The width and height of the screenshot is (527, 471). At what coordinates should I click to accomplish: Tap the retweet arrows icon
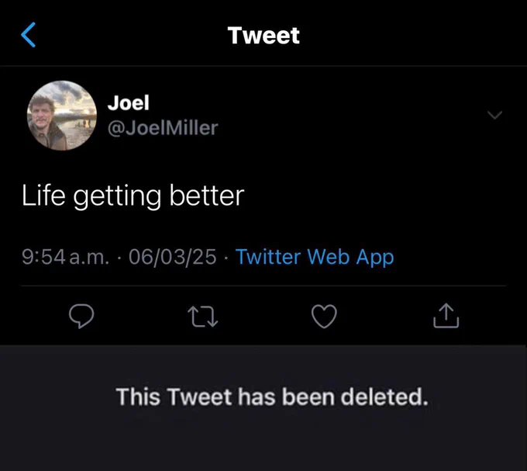coord(203,317)
